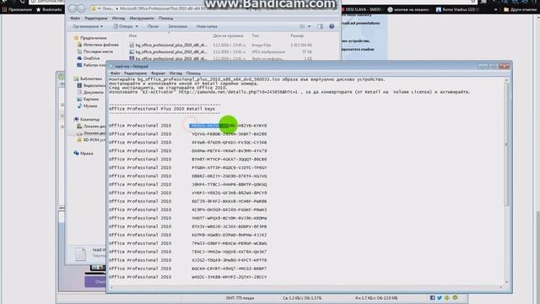Screen dimensions: 540x304
Task: Click the Музика note icon
Action: click(x=79, y=106)
